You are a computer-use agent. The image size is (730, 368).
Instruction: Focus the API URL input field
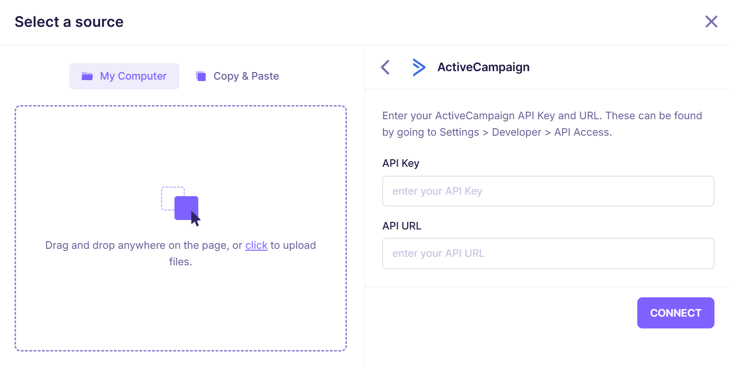coord(548,254)
